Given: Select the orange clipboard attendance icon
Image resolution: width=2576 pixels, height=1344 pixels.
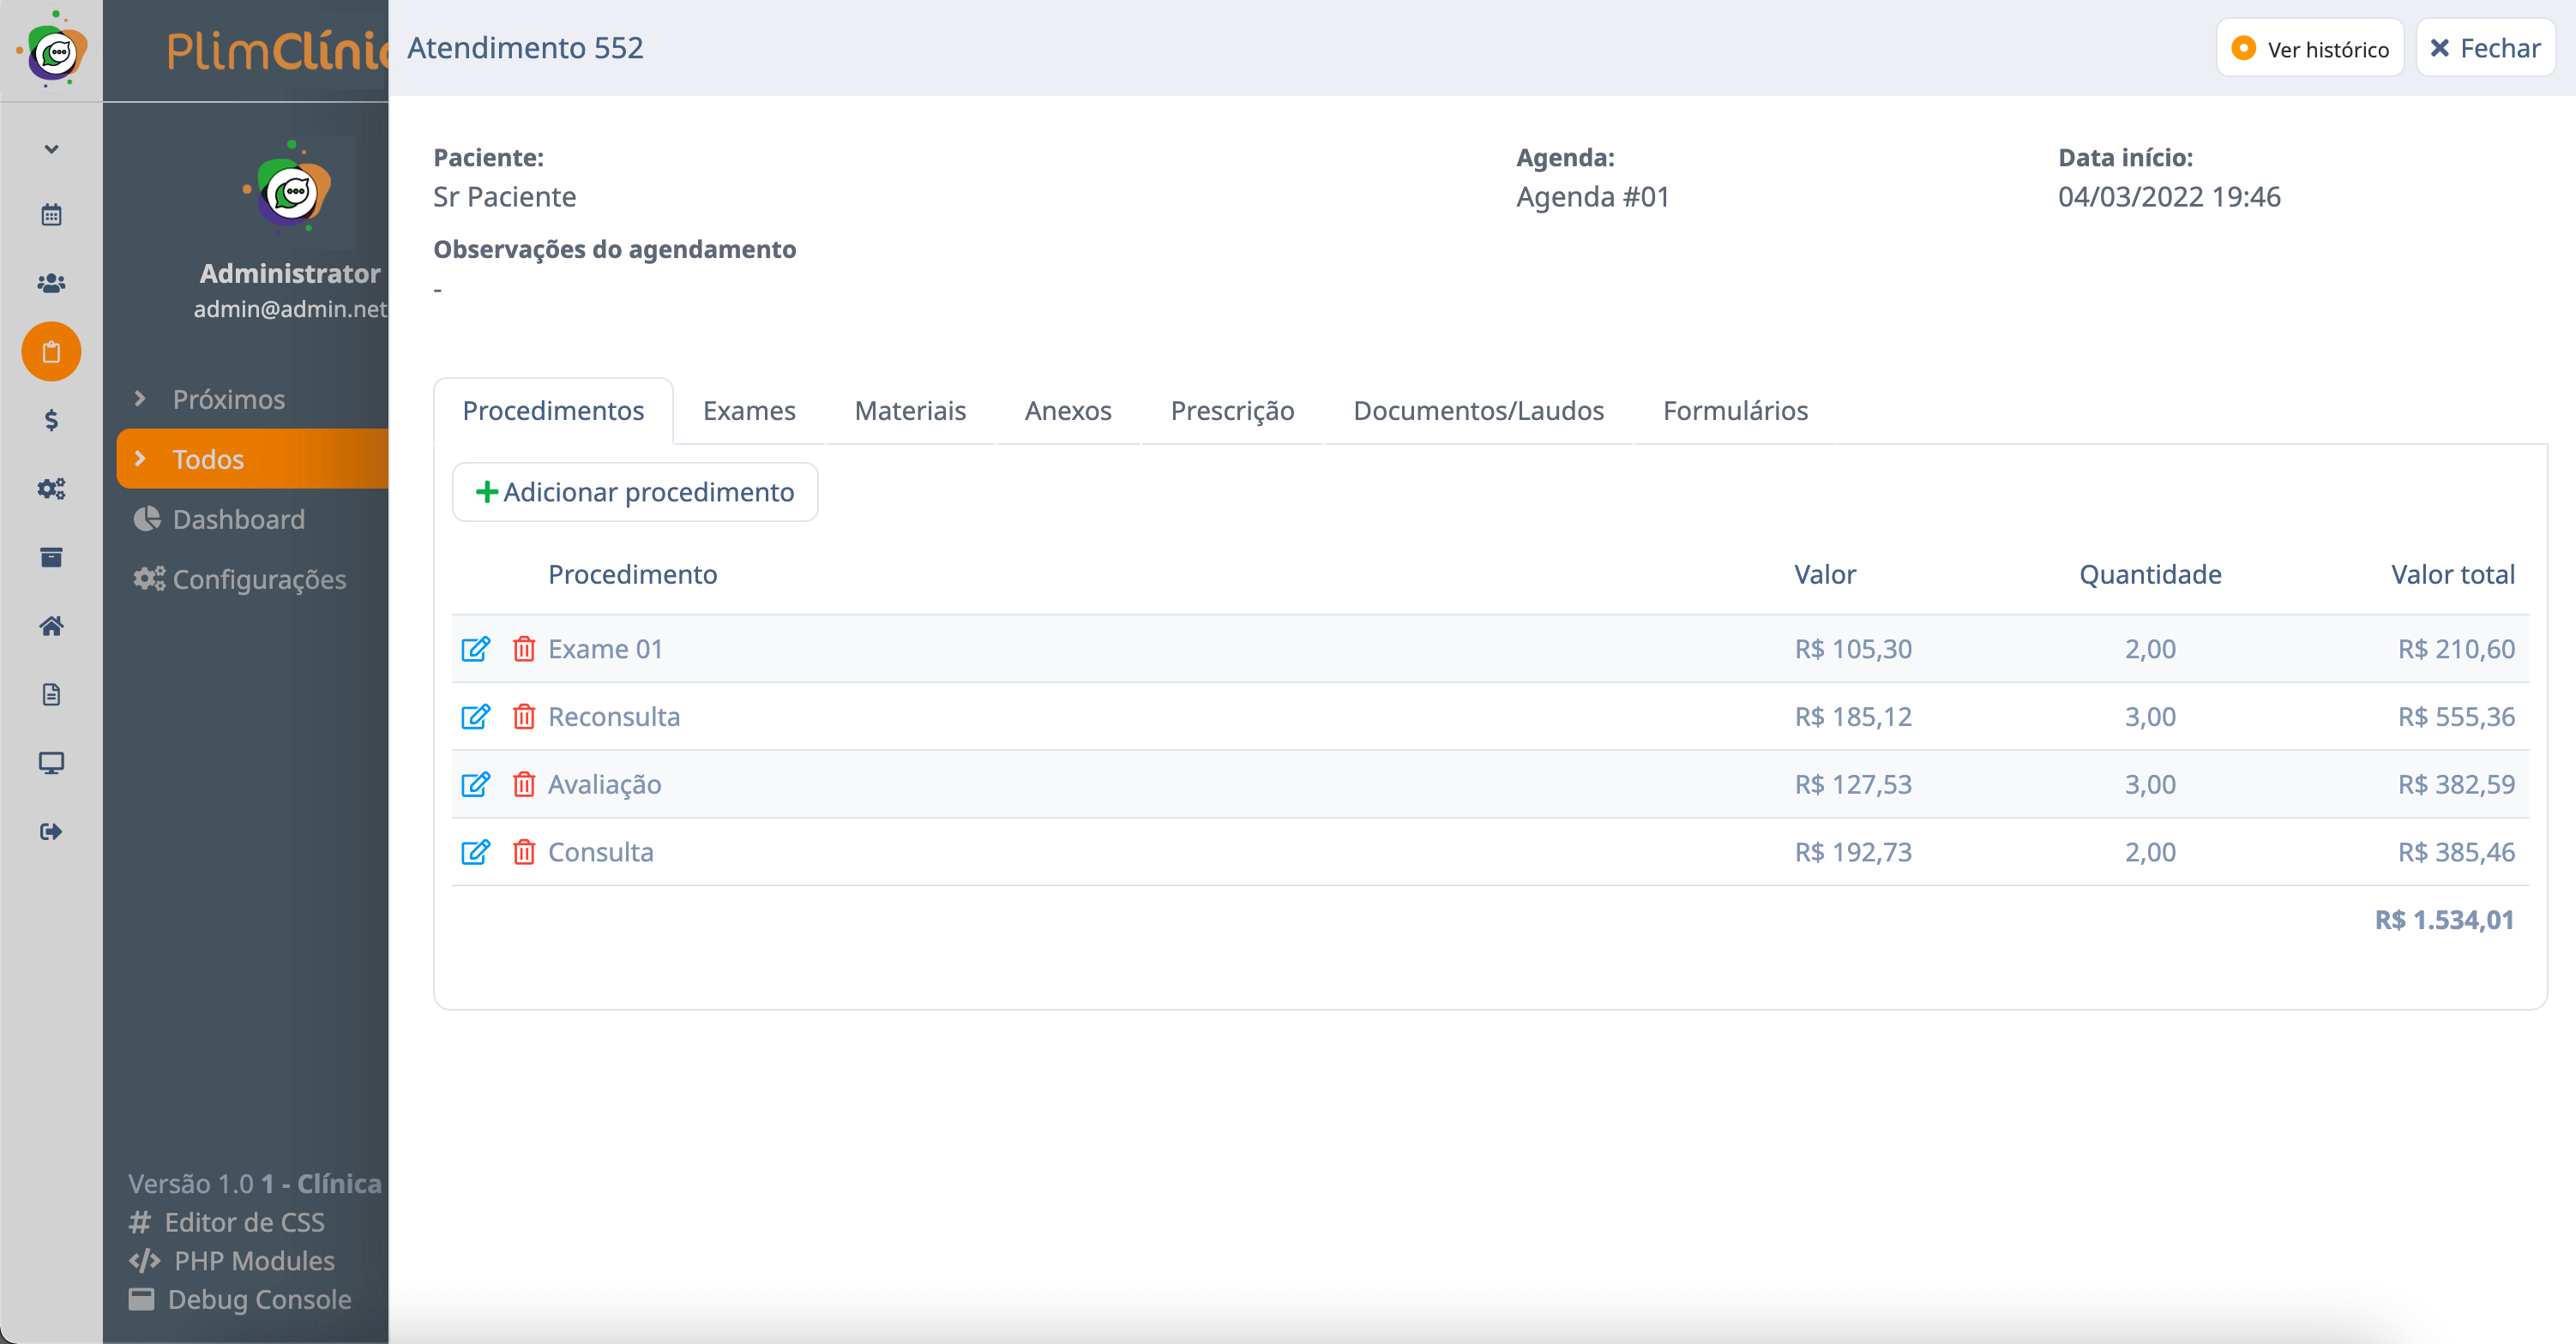Looking at the screenshot, I should point(51,351).
